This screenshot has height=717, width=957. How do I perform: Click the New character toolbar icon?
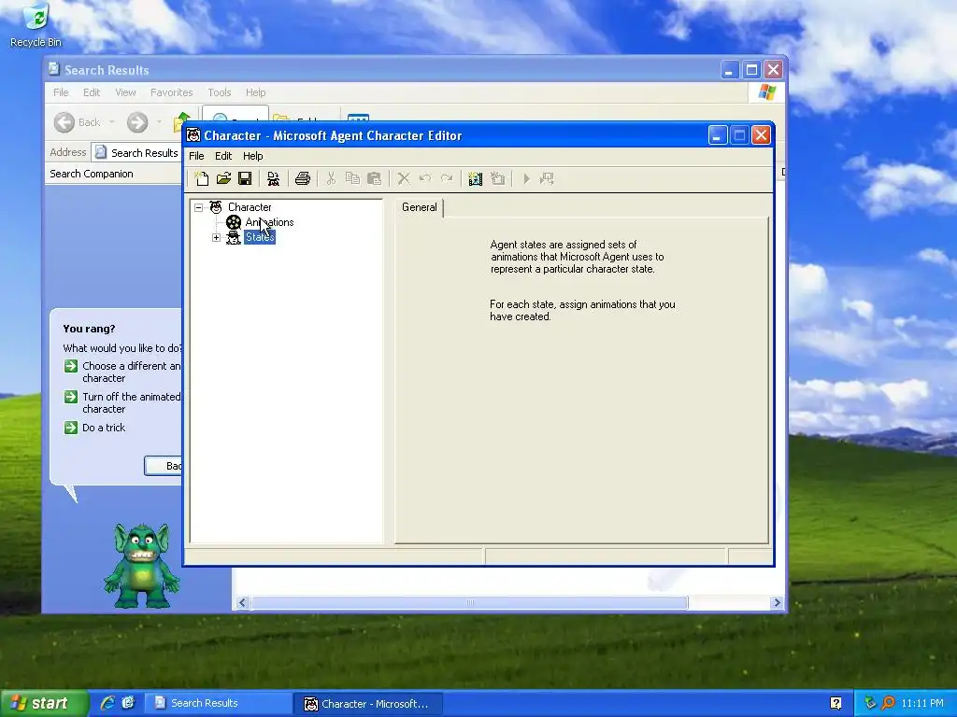pos(202,178)
